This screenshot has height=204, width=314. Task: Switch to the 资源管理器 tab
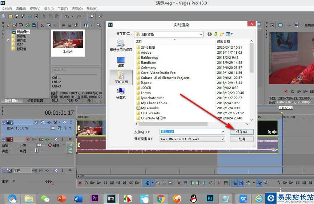coord(35,101)
